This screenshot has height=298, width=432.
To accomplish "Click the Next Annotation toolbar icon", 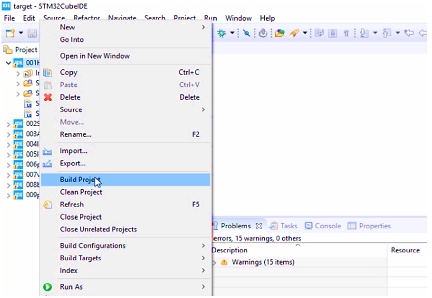I will tap(364, 33).
